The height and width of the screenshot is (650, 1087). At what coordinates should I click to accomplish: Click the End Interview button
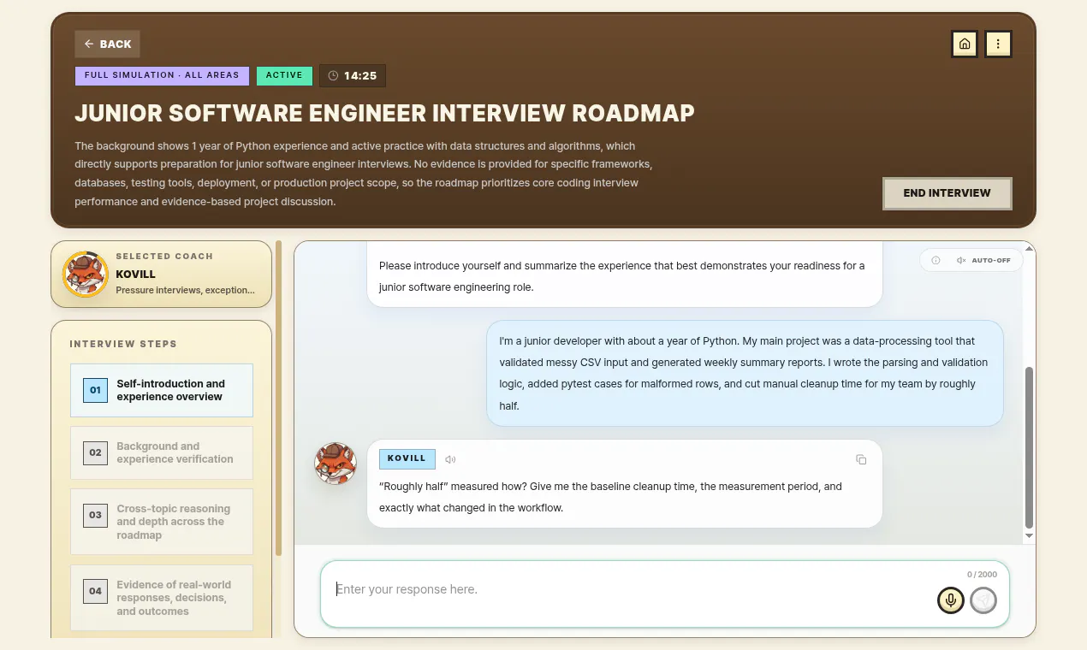click(947, 193)
